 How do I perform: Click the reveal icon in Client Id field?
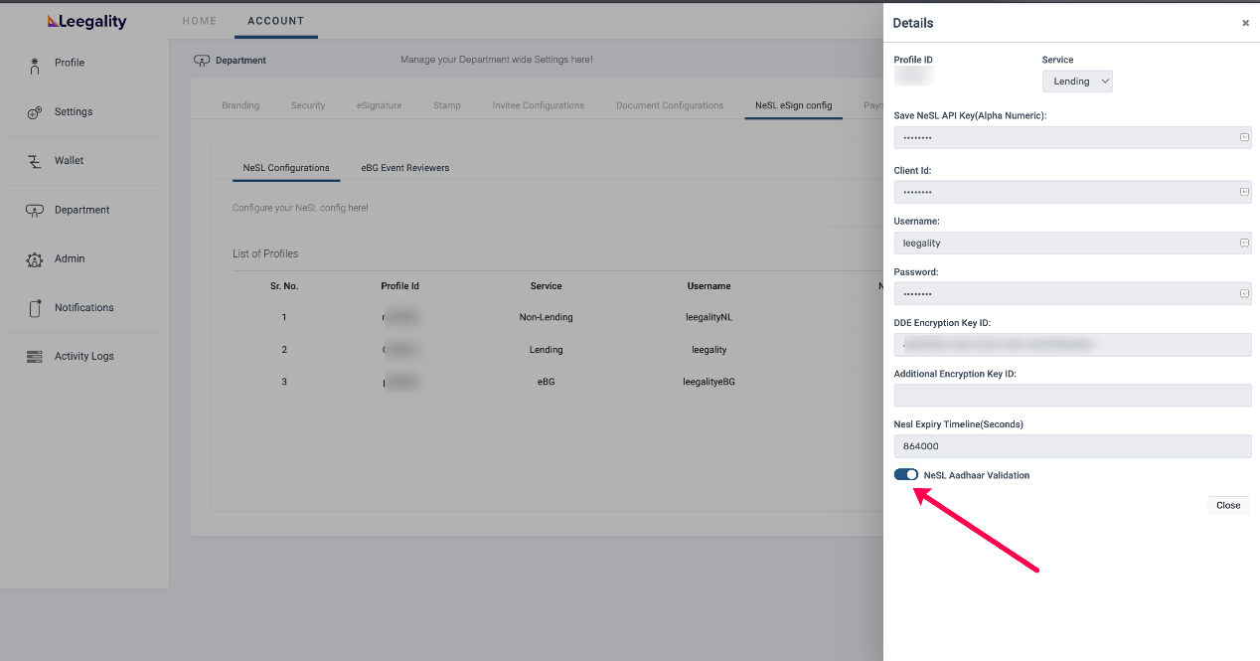point(1244,192)
